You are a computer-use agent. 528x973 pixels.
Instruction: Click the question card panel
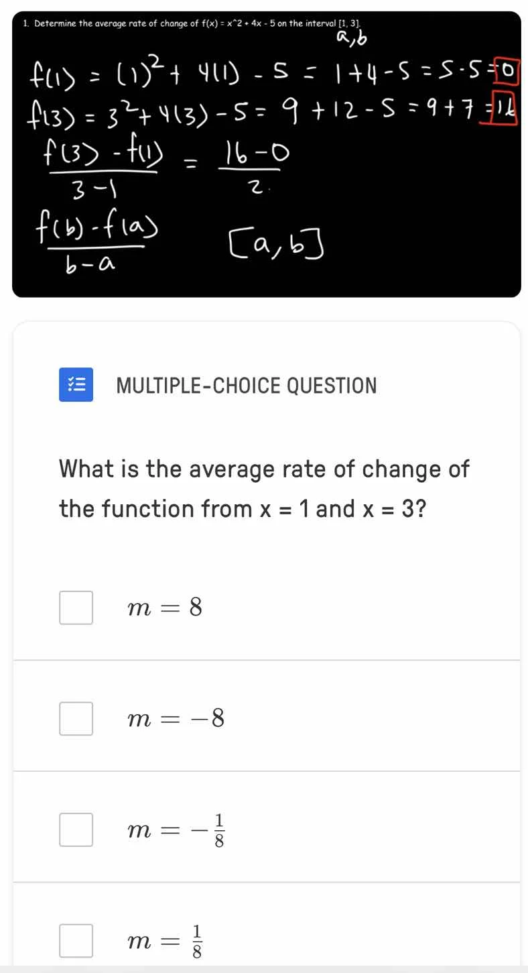(264, 644)
